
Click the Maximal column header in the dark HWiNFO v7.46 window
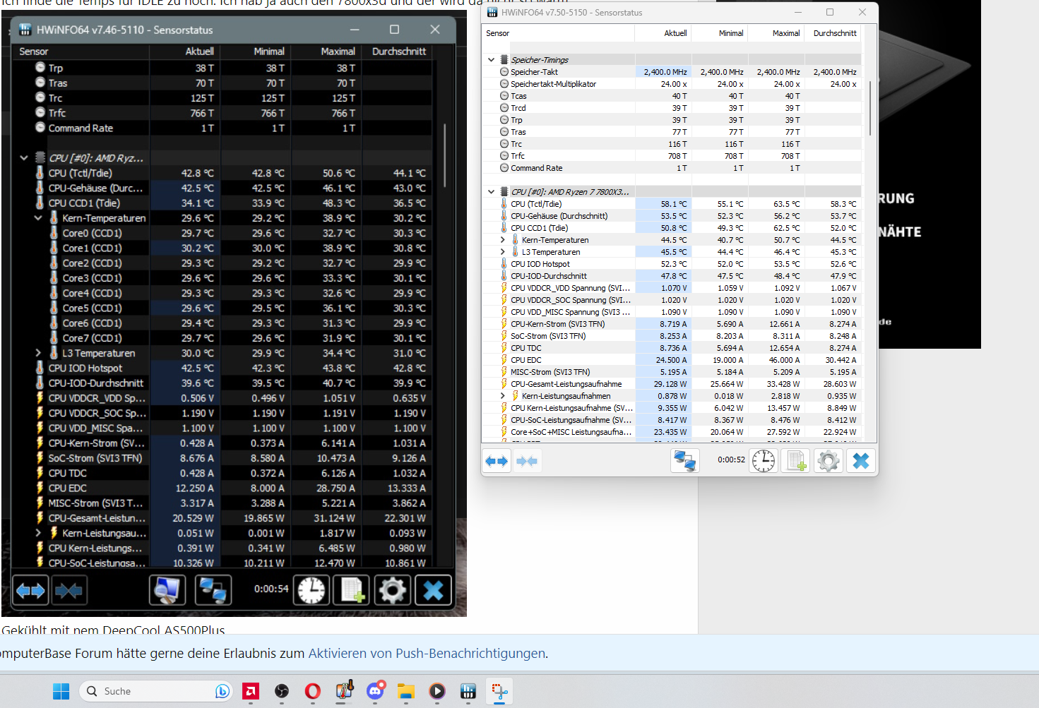[x=326, y=52]
